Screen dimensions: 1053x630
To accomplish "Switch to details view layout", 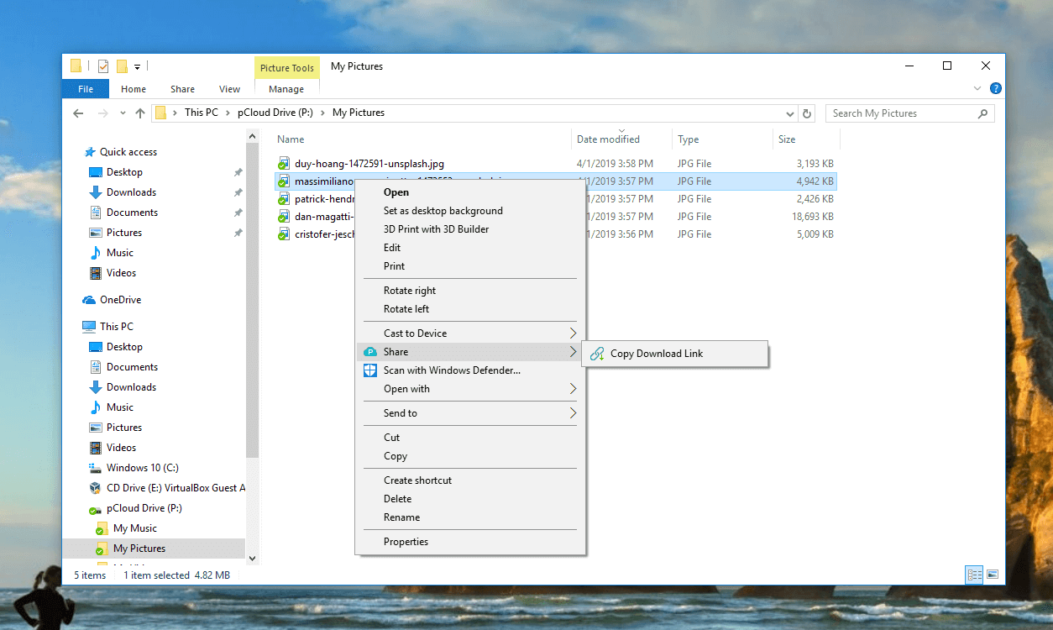I will click(974, 575).
